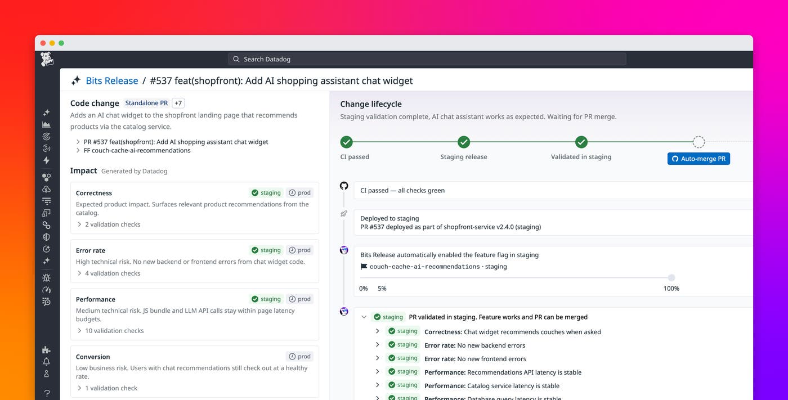The height and width of the screenshot is (400, 788).
Task: Click the chain link sidebar icon
Action: pyautogui.click(x=47, y=225)
